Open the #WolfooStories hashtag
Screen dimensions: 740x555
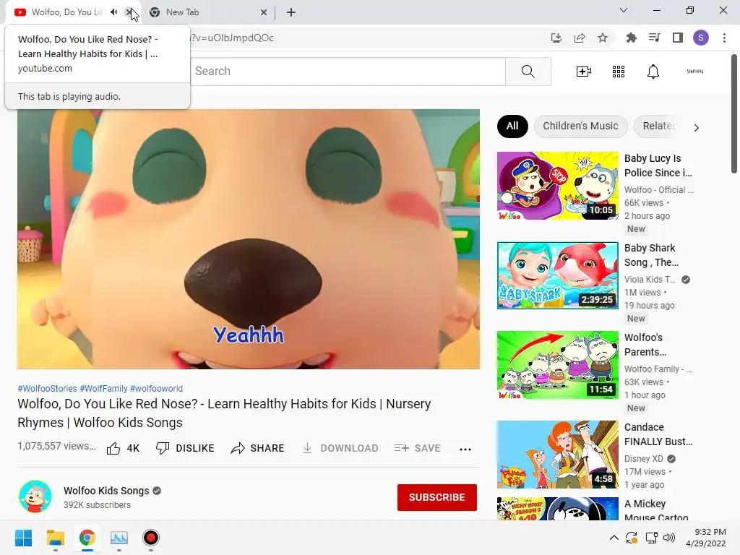[x=47, y=388]
